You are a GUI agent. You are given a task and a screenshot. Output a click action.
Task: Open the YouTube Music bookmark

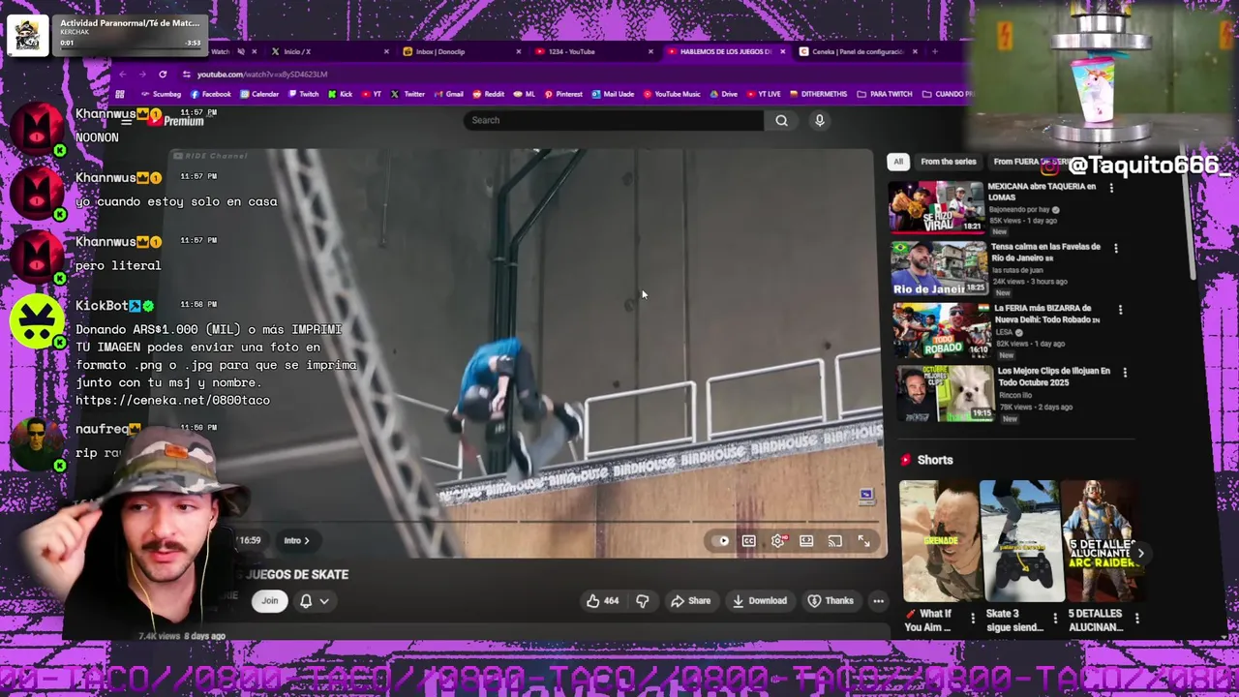[x=671, y=94]
